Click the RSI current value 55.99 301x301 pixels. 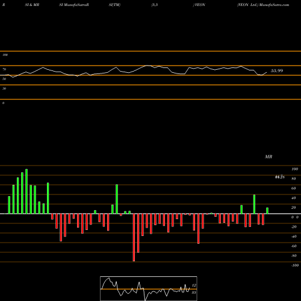coord(277,70)
